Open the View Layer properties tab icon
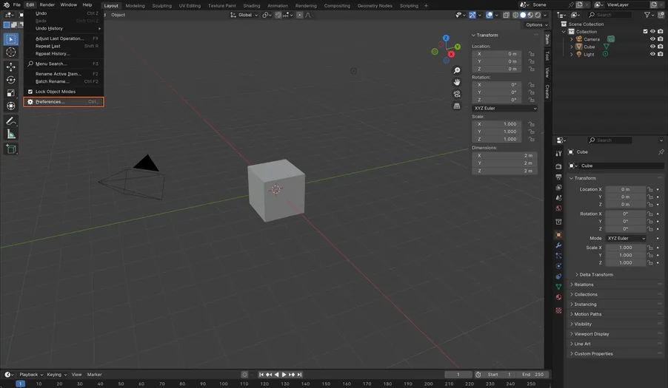Screen dimensions: 668x388 pyautogui.click(x=558, y=188)
